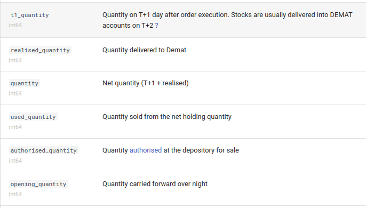Click the 'Net quantity (T+1 + realised)' text

tap(146, 83)
